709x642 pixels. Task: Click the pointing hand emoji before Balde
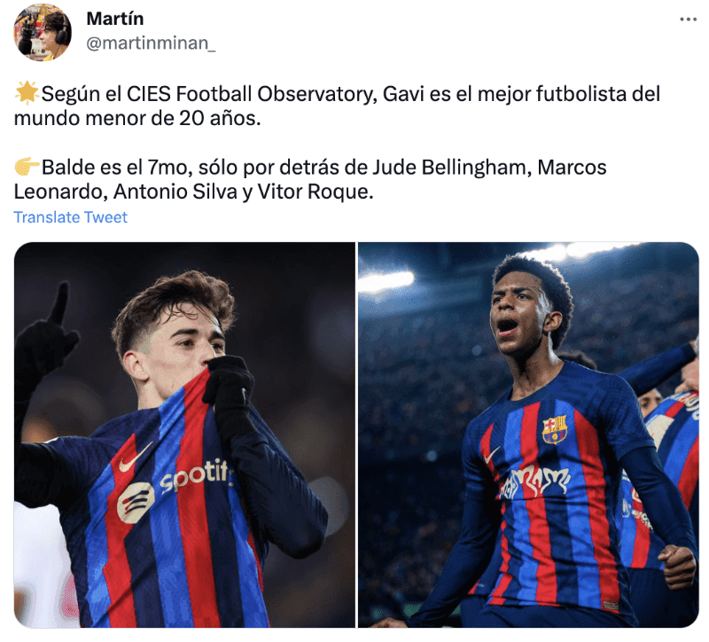[27, 167]
